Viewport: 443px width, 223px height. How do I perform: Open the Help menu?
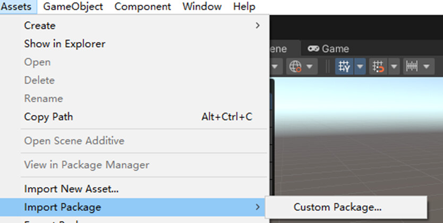(x=244, y=6)
